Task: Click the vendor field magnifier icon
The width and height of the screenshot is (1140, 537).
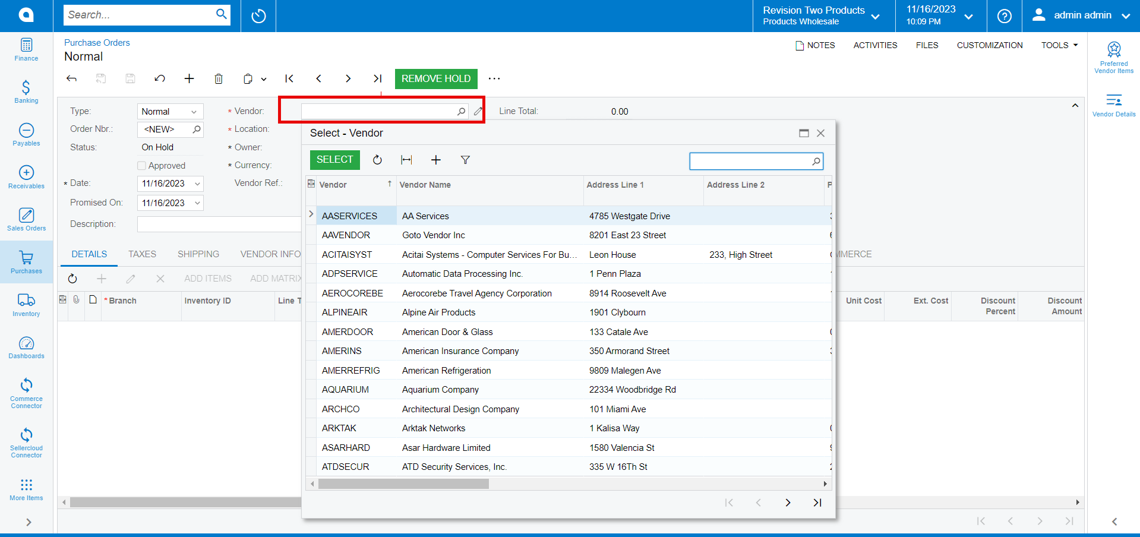Action: click(x=461, y=111)
